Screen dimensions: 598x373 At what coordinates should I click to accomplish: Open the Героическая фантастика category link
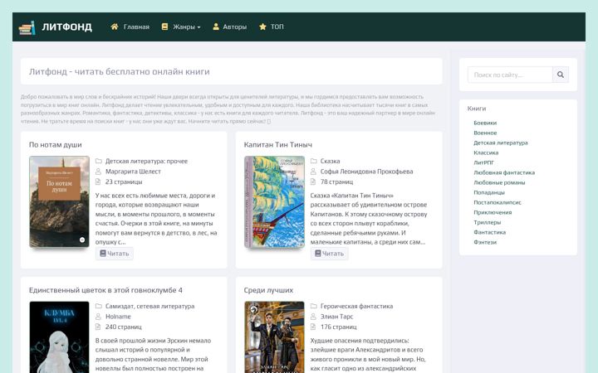tap(356, 306)
